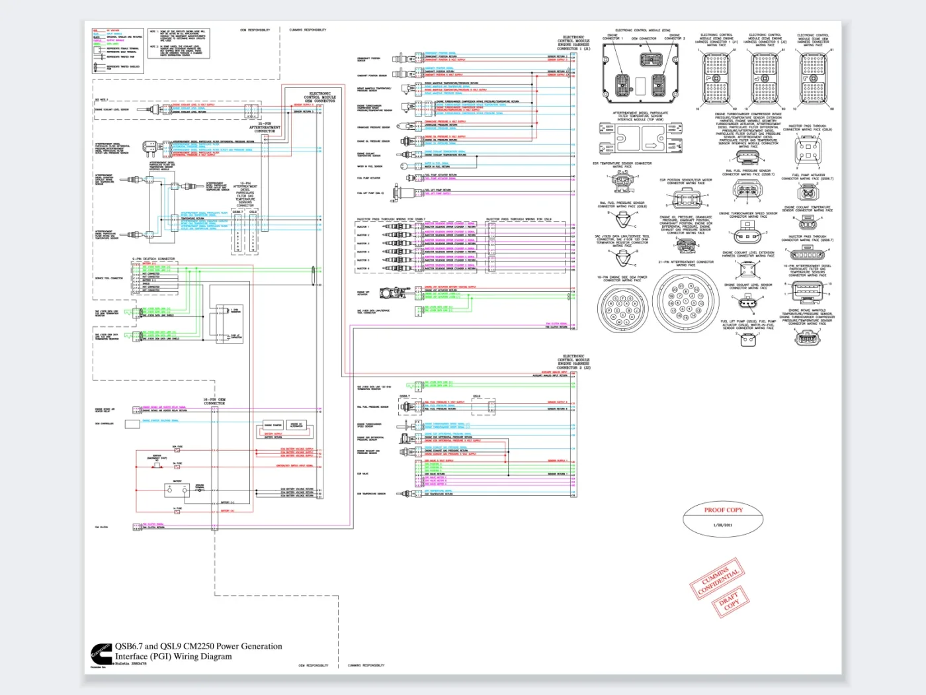Click the crankshaft position sensor symbol

point(405,59)
